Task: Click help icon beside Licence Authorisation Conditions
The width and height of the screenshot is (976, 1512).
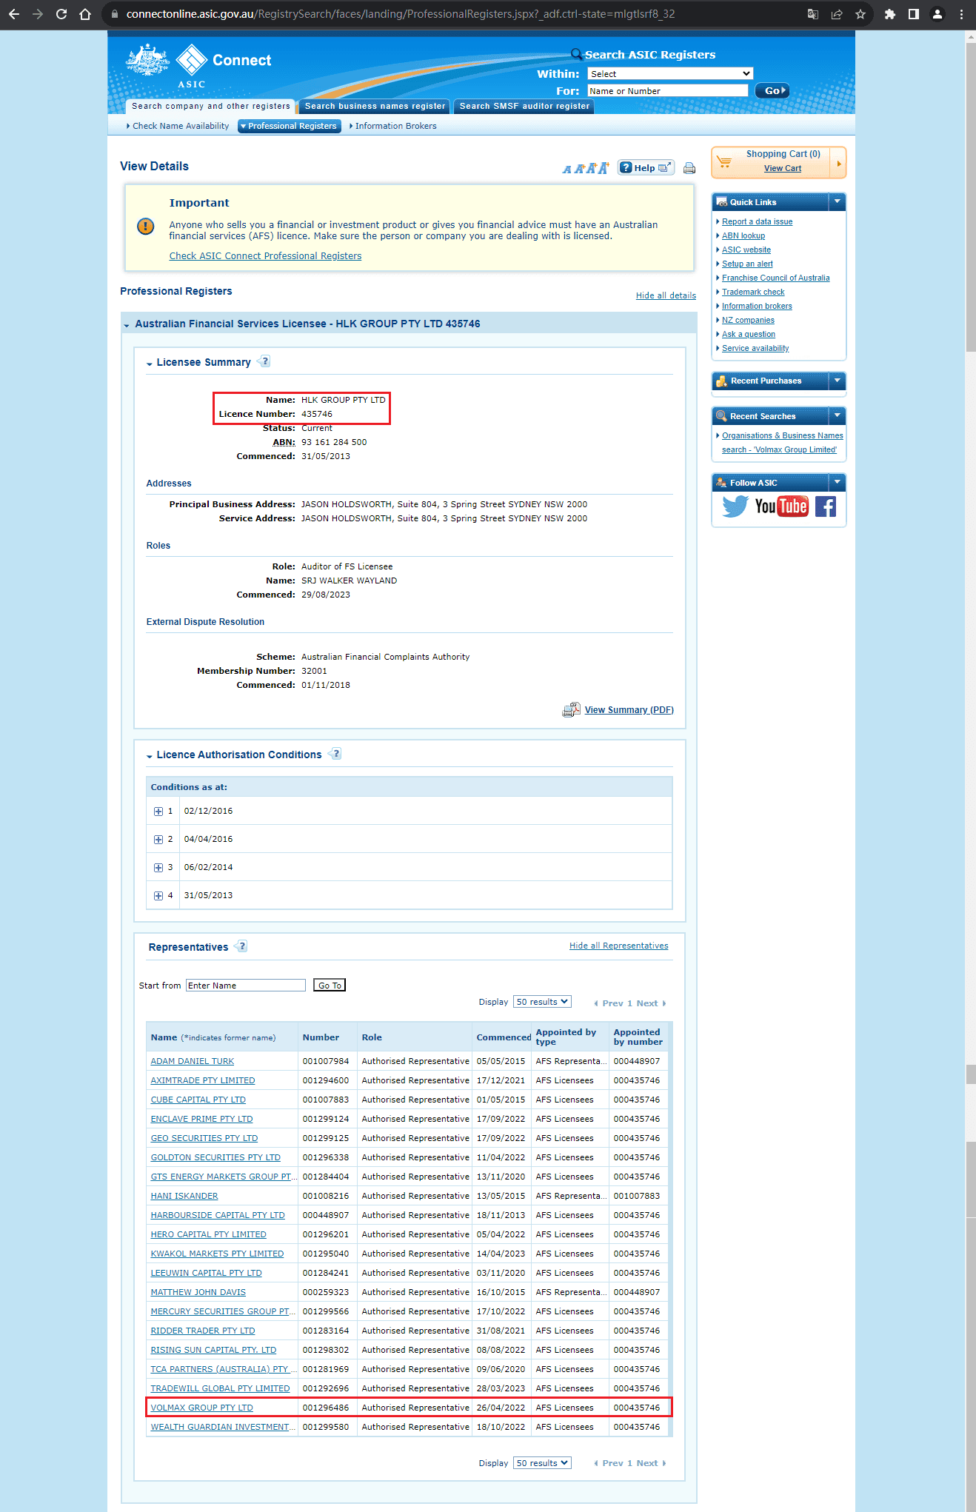Action: click(x=335, y=754)
